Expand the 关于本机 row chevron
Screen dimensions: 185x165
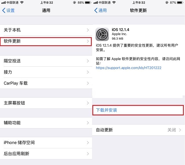88,30
